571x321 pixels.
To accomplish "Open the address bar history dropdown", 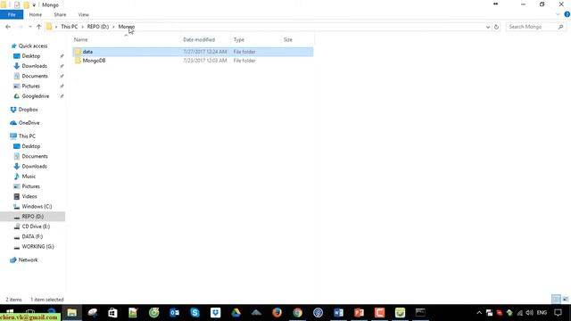I will pos(488,27).
